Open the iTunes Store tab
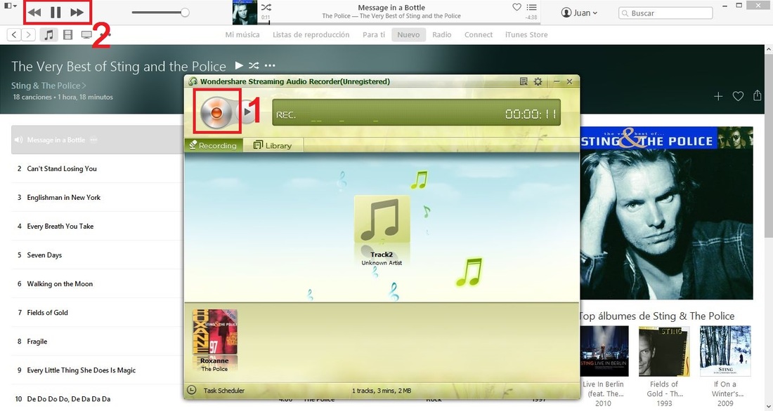Image resolution: width=773 pixels, height=411 pixels. click(x=526, y=34)
